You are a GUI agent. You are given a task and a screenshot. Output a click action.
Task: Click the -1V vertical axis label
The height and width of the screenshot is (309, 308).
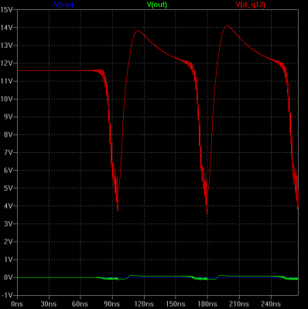click(7, 295)
